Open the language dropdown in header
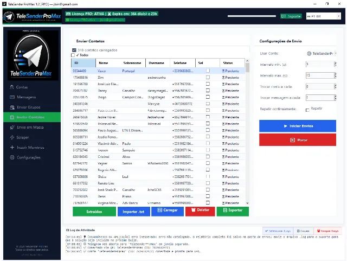This screenshot has width=347, height=261. click(338, 16)
